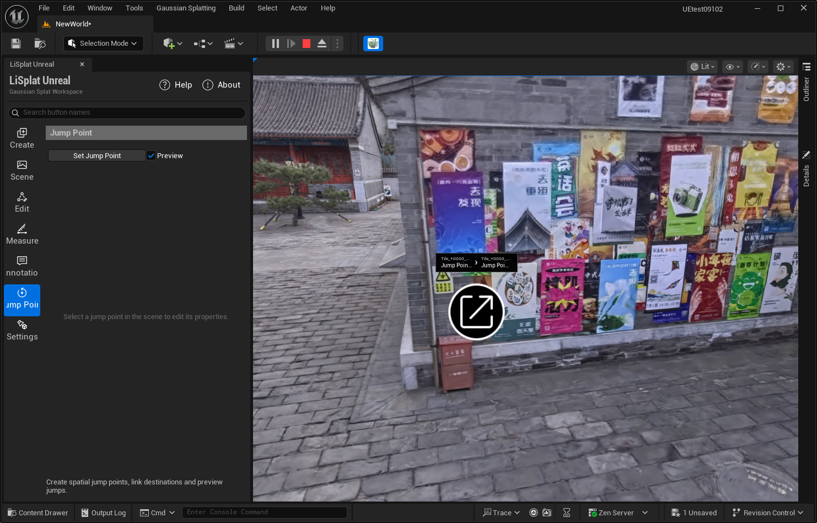This screenshot has height=523, width=817.
Task: Collapse the Jump Point section header
Action: (x=146, y=133)
